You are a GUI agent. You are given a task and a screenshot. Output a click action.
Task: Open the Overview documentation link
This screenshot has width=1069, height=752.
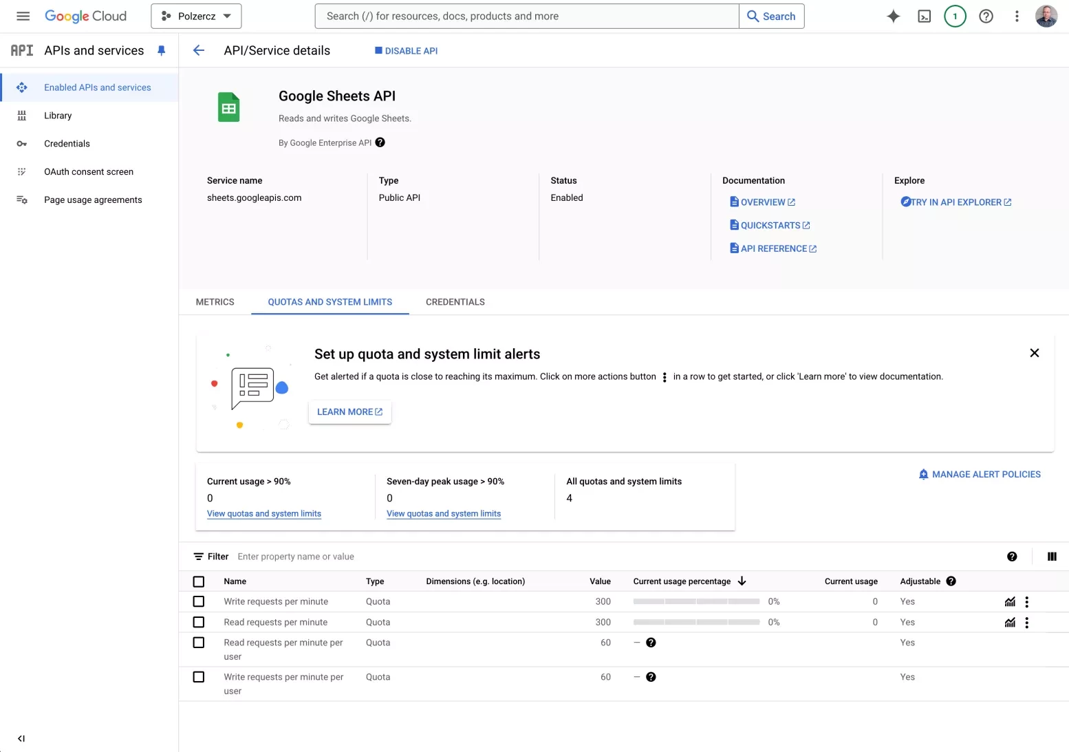pos(762,202)
